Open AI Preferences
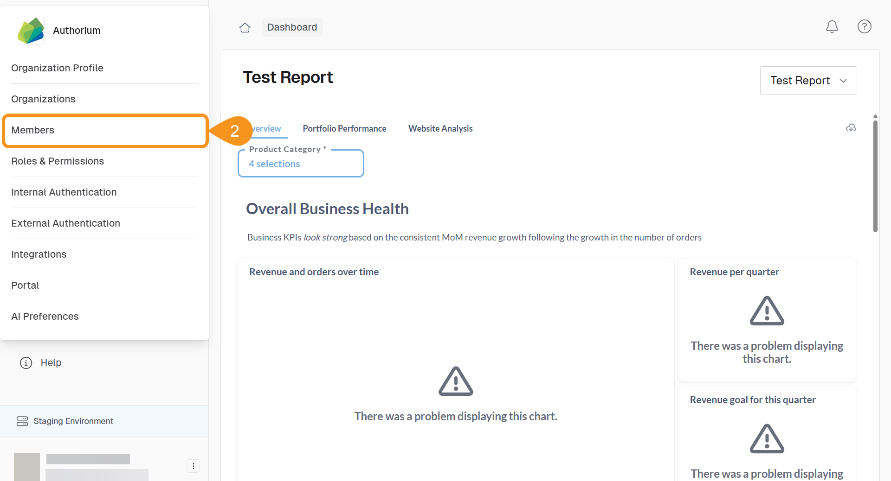Viewport: 891px width, 481px height. [45, 316]
